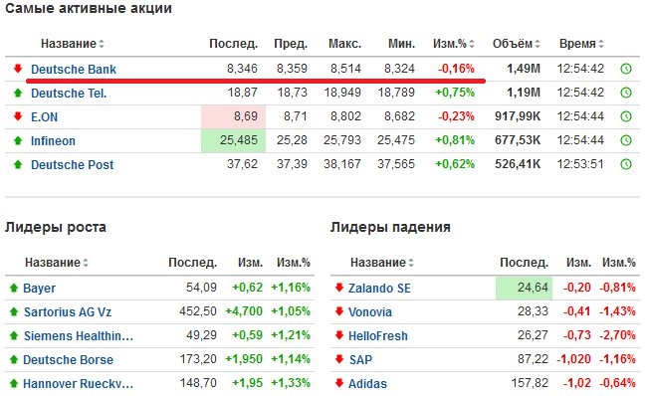Image resolution: width=647 pixels, height=396 pixels.
Task: Click the clock icon in Deutsche Tel. row
Action: click(626, 93)
